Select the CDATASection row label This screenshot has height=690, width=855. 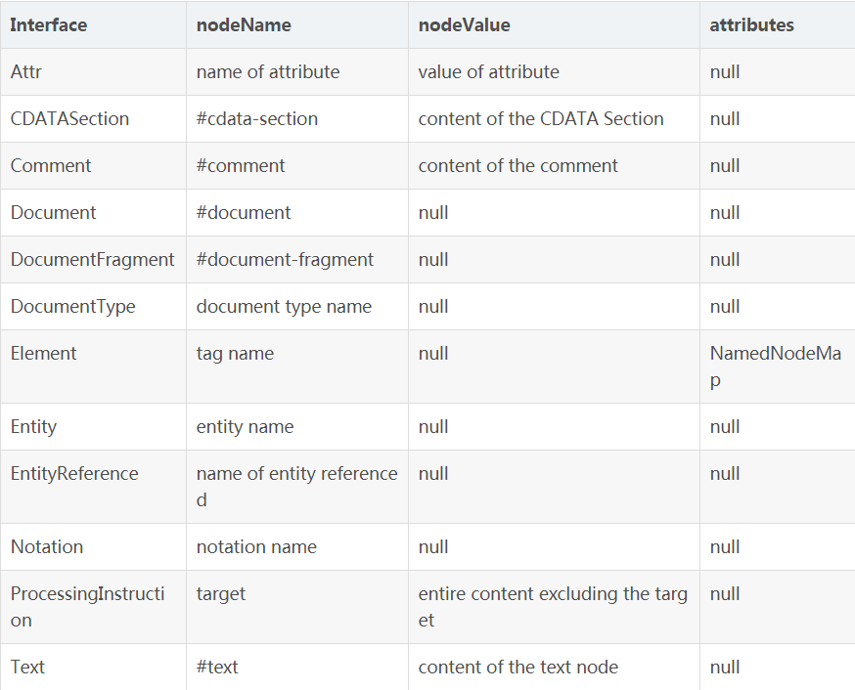pyautogui.click(x=93, y=118)
